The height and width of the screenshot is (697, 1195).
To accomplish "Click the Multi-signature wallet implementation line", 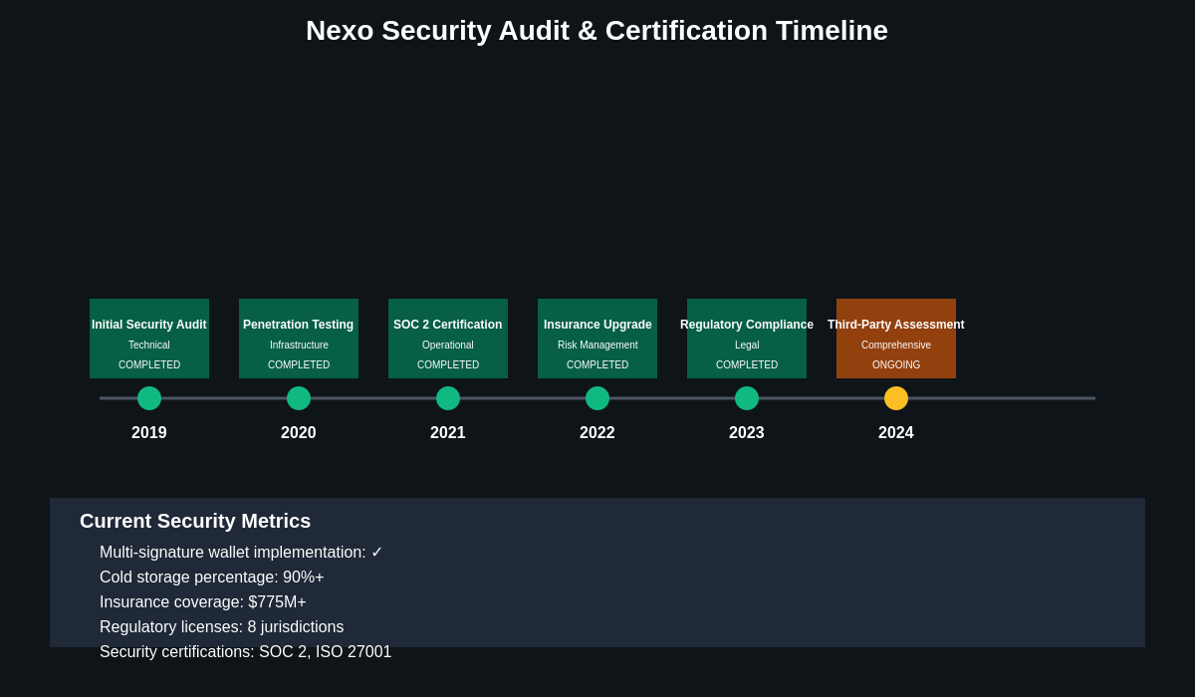I will coord(241,553).
